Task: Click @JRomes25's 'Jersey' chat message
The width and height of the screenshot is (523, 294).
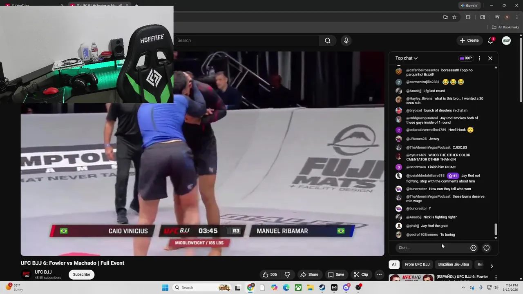Action: (x=434, y=139)
